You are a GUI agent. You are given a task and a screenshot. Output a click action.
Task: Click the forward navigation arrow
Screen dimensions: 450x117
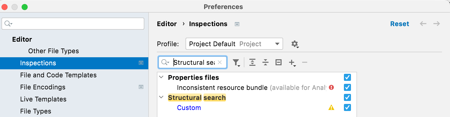437,24
